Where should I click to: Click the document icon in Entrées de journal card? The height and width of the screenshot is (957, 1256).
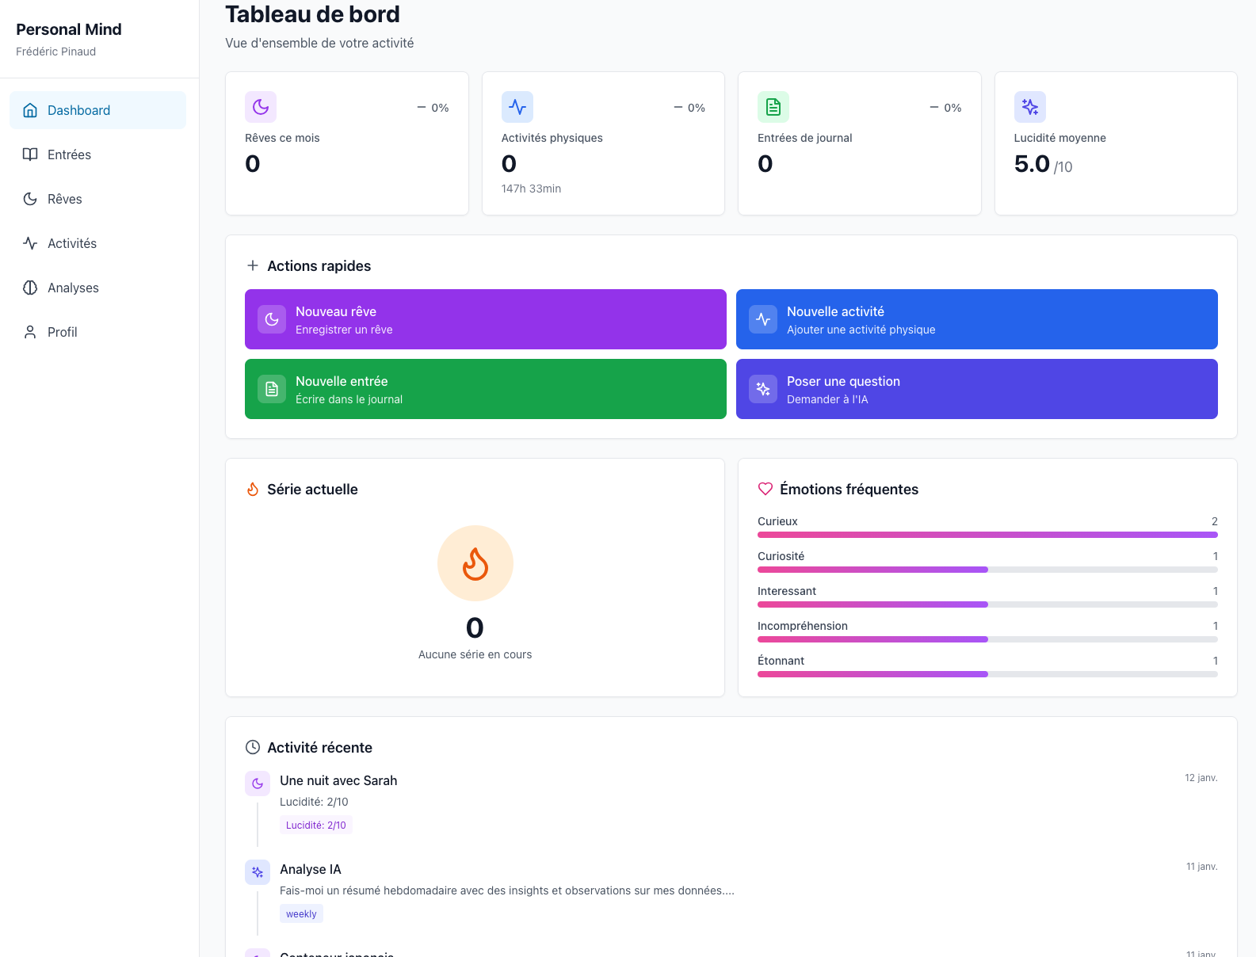[x=773, y=107]
